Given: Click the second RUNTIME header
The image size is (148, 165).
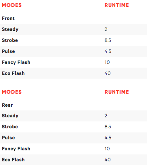Looking at the screenshot, I should [117, 92].
